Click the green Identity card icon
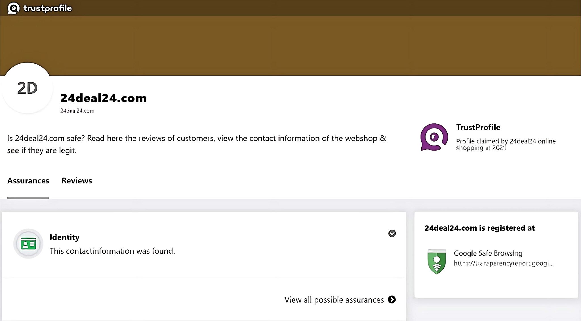 tap(28, 243)
